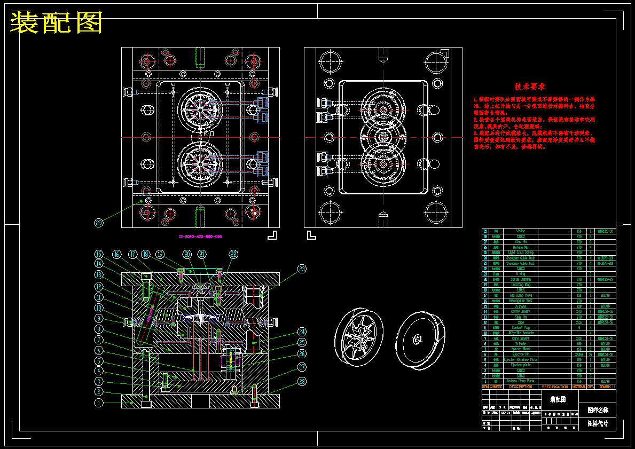Select the 'Stop Pin' table cell

520,242
